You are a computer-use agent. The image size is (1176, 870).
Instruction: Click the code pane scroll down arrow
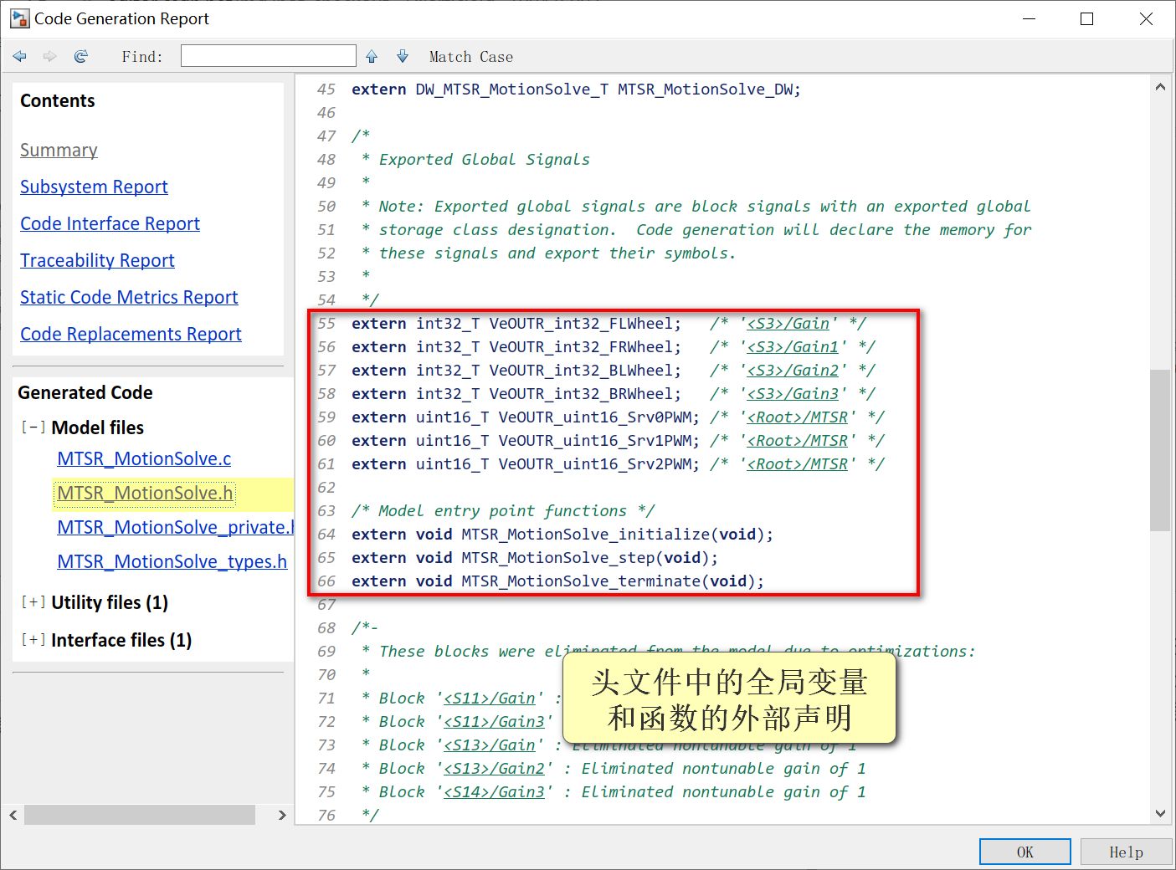coord(1160,813)
